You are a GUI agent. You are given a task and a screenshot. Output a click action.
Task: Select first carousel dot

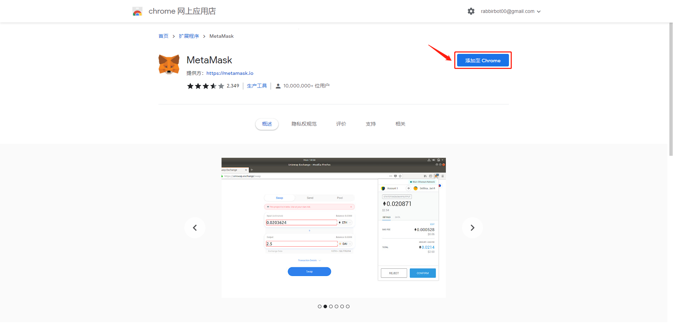[320, 306]
